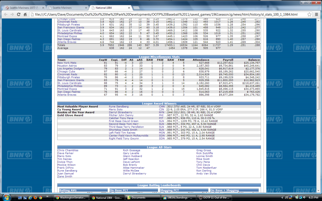Show hidden tray icons arrow
The image size is (322, 201).
click(x=282, y=198)
